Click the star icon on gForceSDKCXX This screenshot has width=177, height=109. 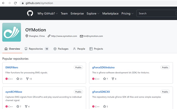pyautogui.click(x=104, y=106)
